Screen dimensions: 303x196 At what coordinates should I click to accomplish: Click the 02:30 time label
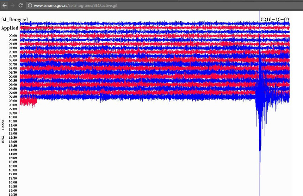click(x=13, y=56)
